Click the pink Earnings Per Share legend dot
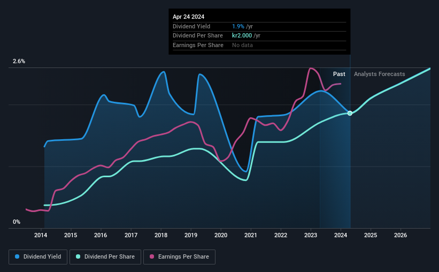439x272 pixels. (x=152, y=256)
